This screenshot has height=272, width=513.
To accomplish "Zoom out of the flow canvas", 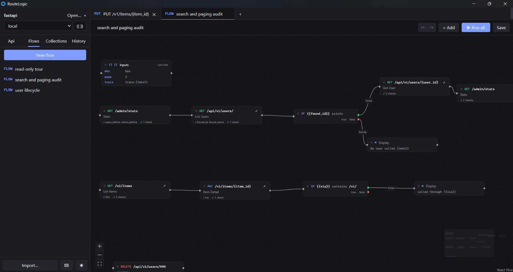I will coord(100,255).
